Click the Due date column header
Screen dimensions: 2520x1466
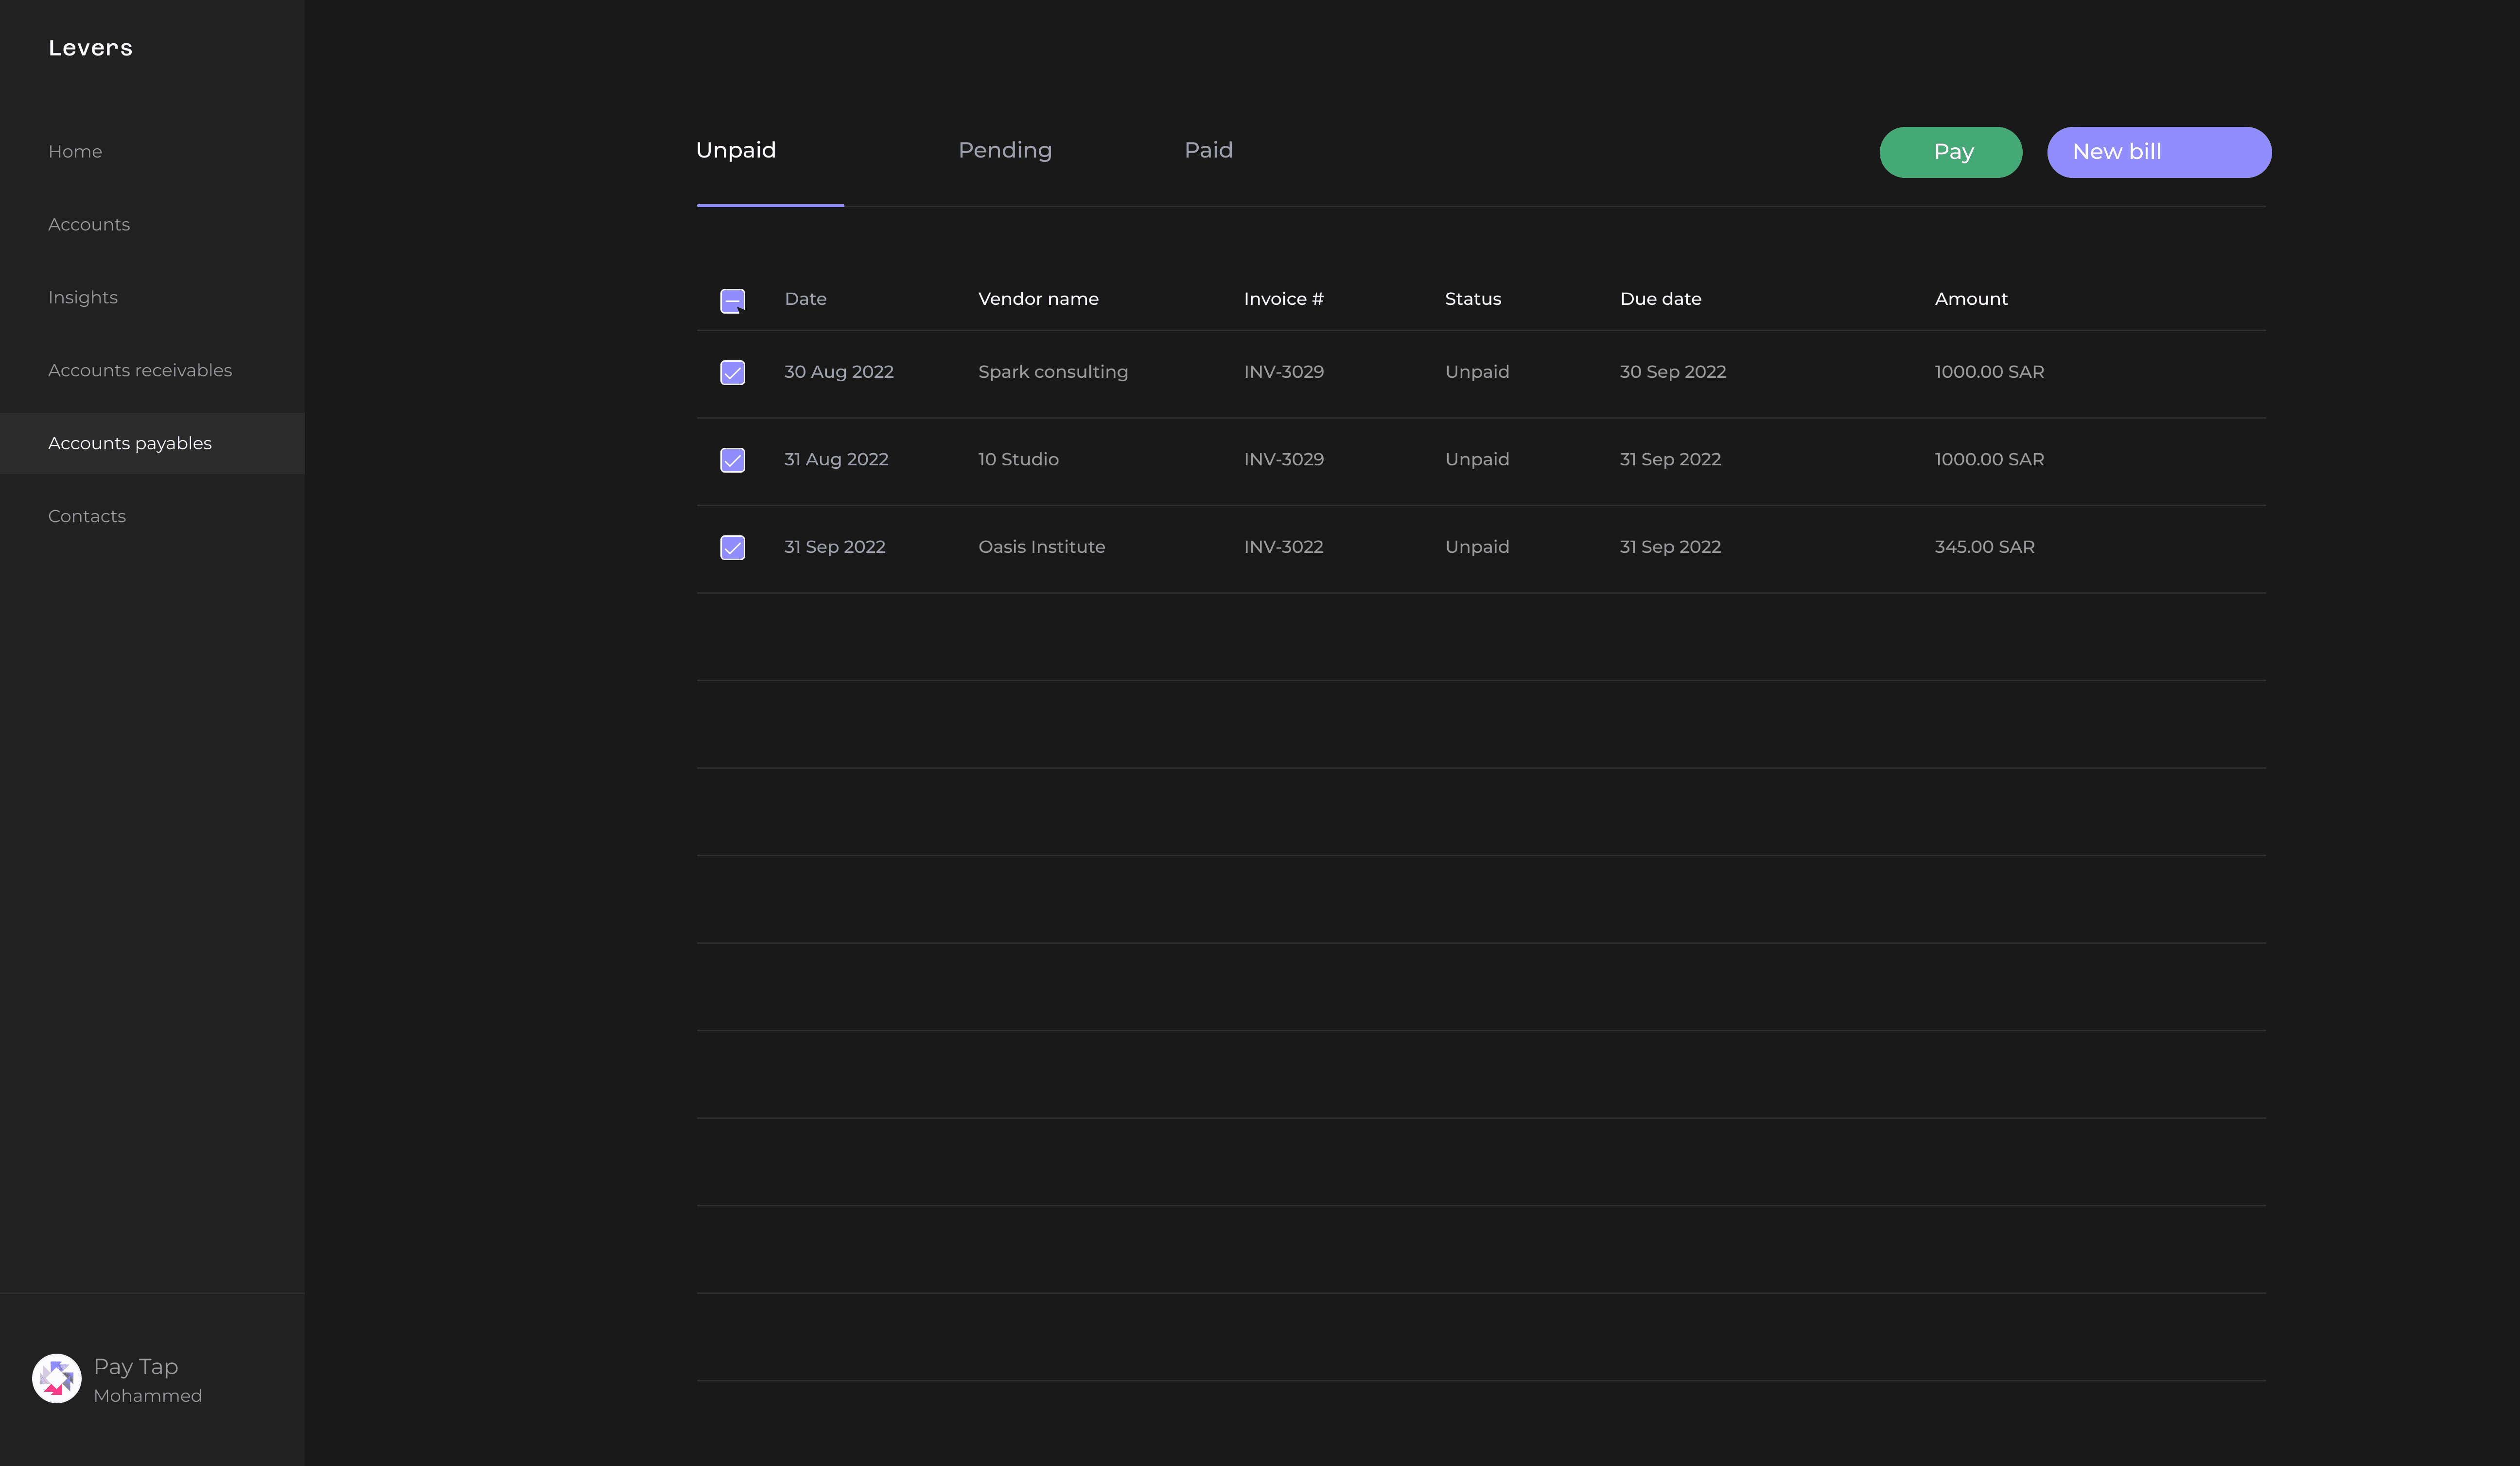[1661, 299]
